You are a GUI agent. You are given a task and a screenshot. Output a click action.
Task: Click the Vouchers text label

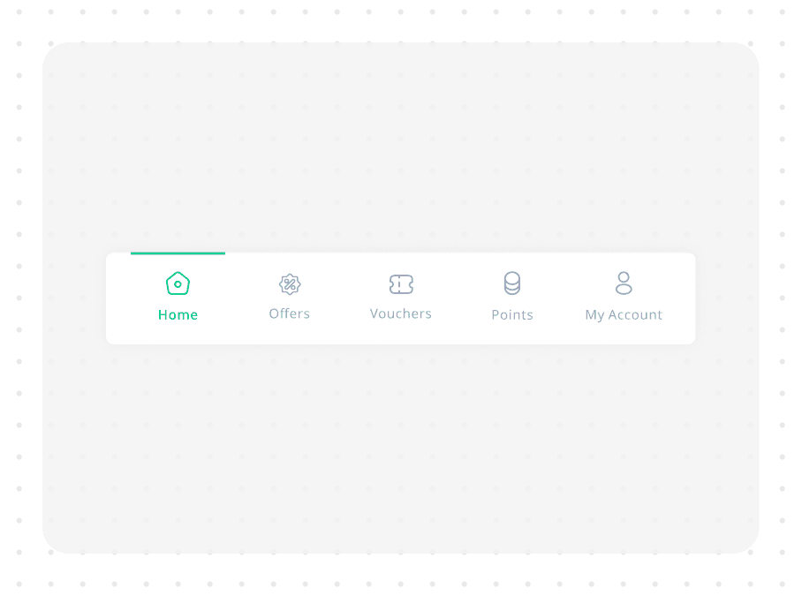point(401,313)
